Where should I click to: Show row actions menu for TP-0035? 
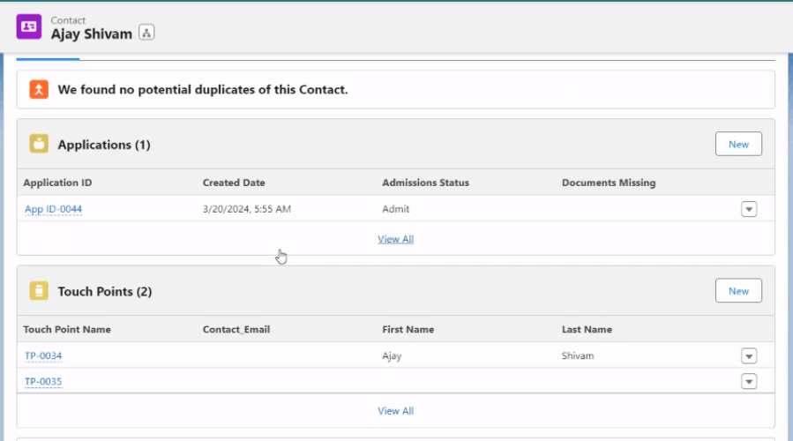749,381
